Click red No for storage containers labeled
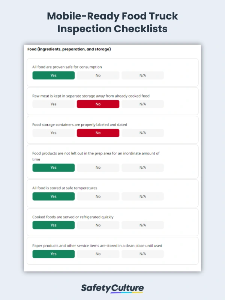This screenshot has height=300, width=225. 98,133
